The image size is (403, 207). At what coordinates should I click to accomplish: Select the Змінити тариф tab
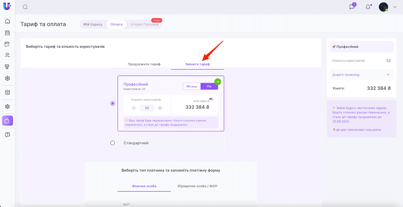(x=197, y=64)
